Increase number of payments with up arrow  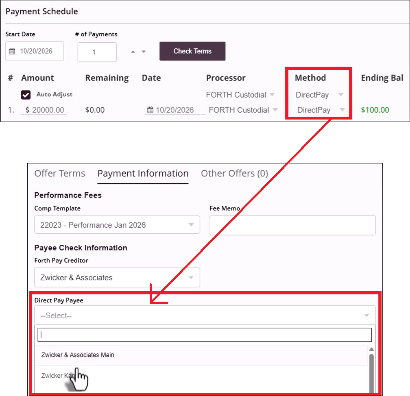[x=133, y=52]
